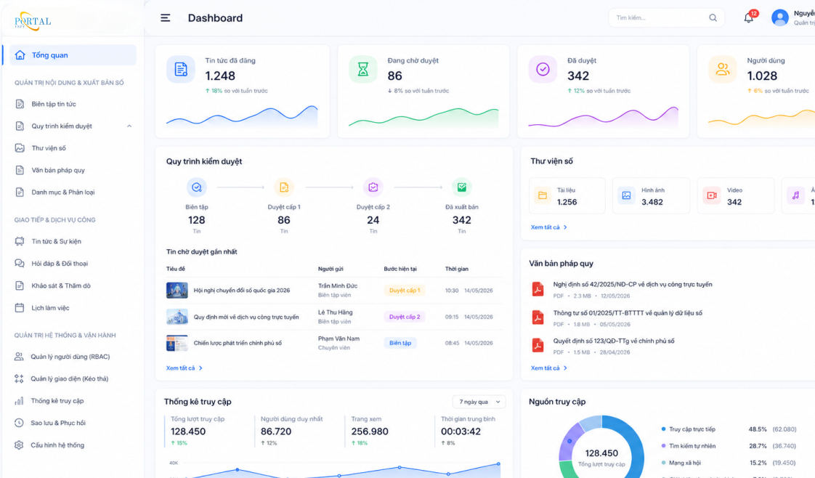Collapse the Quy trình kiểm duyệt submenu chevron
Viewport: 815px width, 478px height.
[129, 126]
